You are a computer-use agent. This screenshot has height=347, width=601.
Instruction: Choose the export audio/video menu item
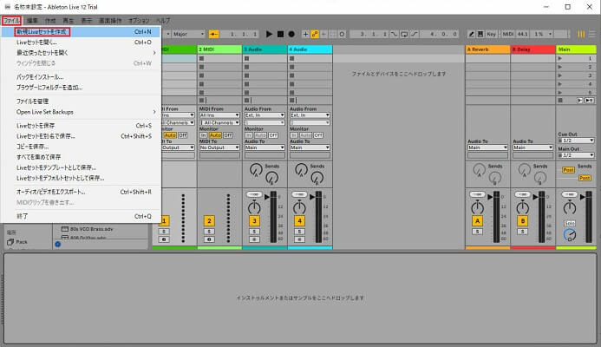(82, 192)
